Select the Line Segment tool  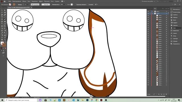5,17
